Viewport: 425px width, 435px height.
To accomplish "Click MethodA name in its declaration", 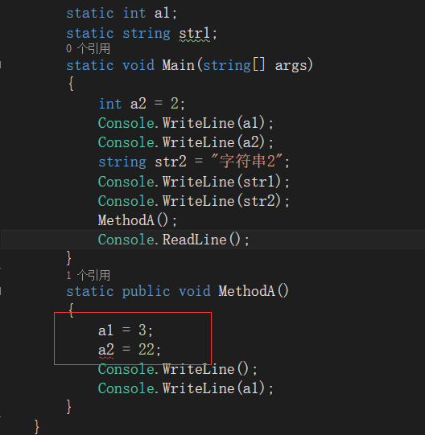I will pyautogui.click(x=246, y=291).
